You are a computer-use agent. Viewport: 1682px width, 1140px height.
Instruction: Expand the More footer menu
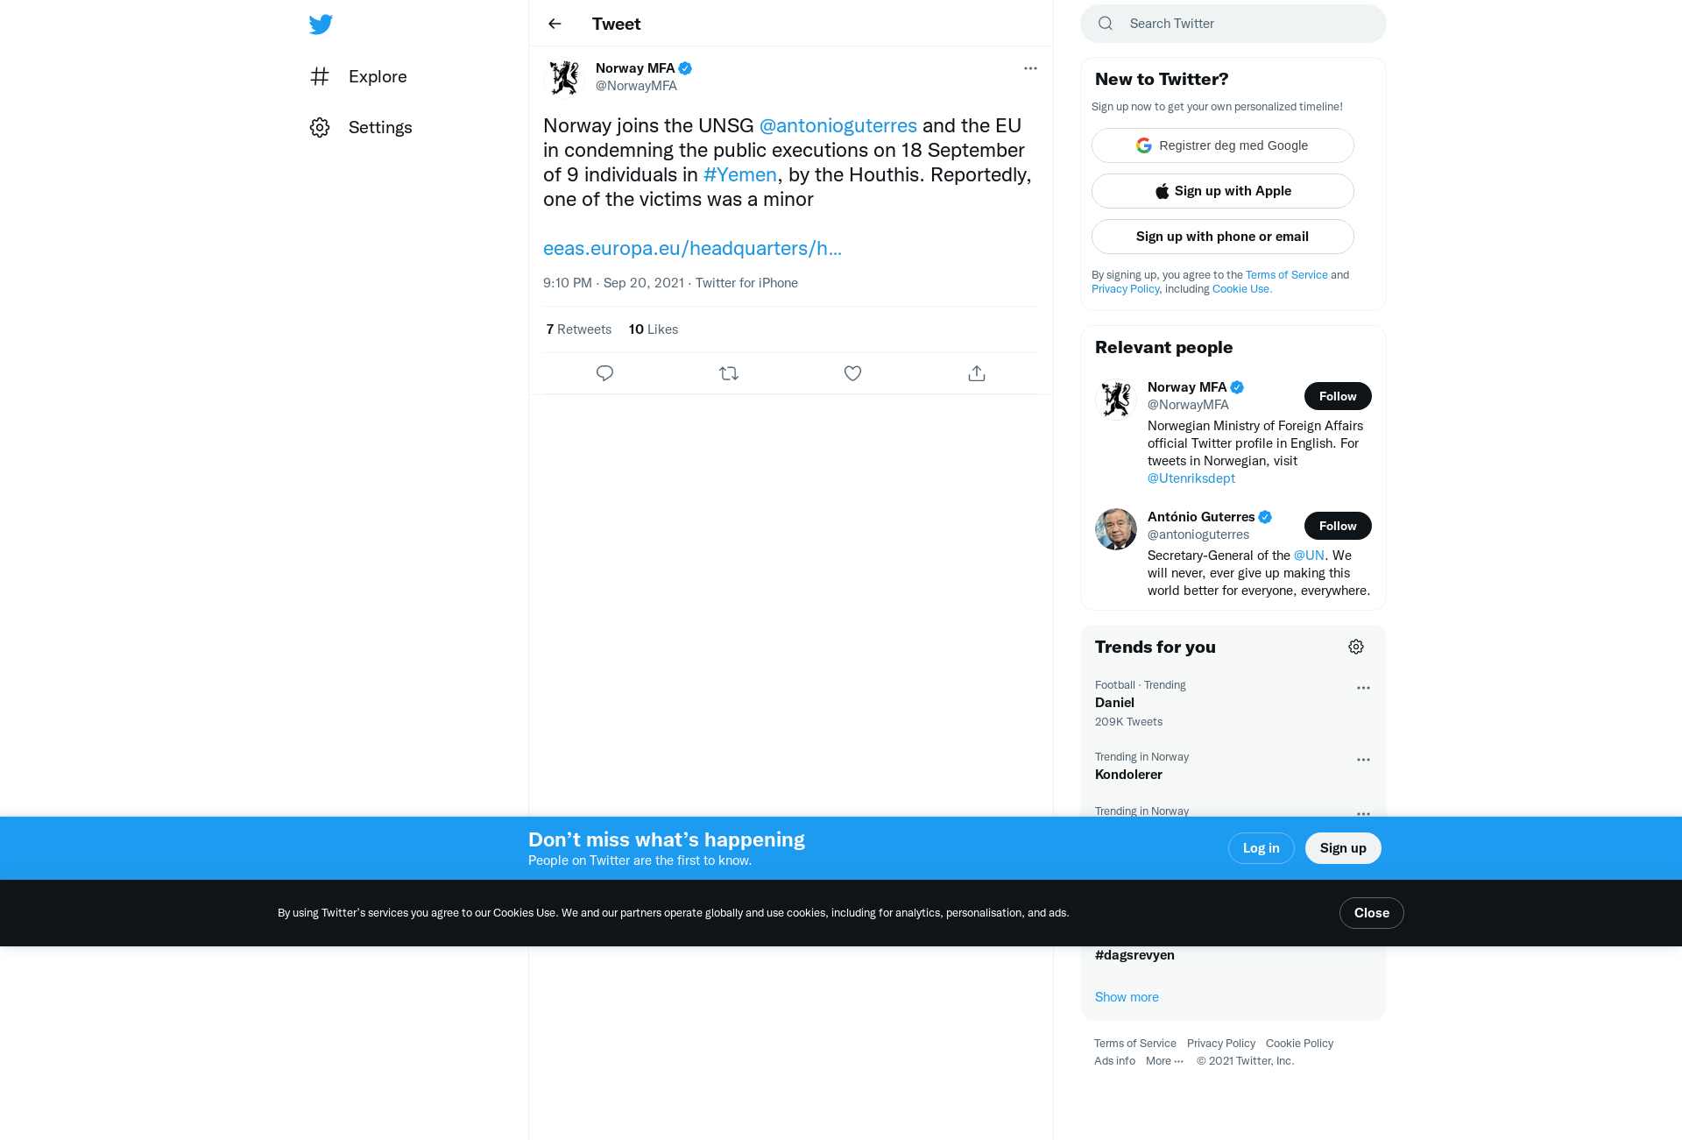[1164, 1061]
